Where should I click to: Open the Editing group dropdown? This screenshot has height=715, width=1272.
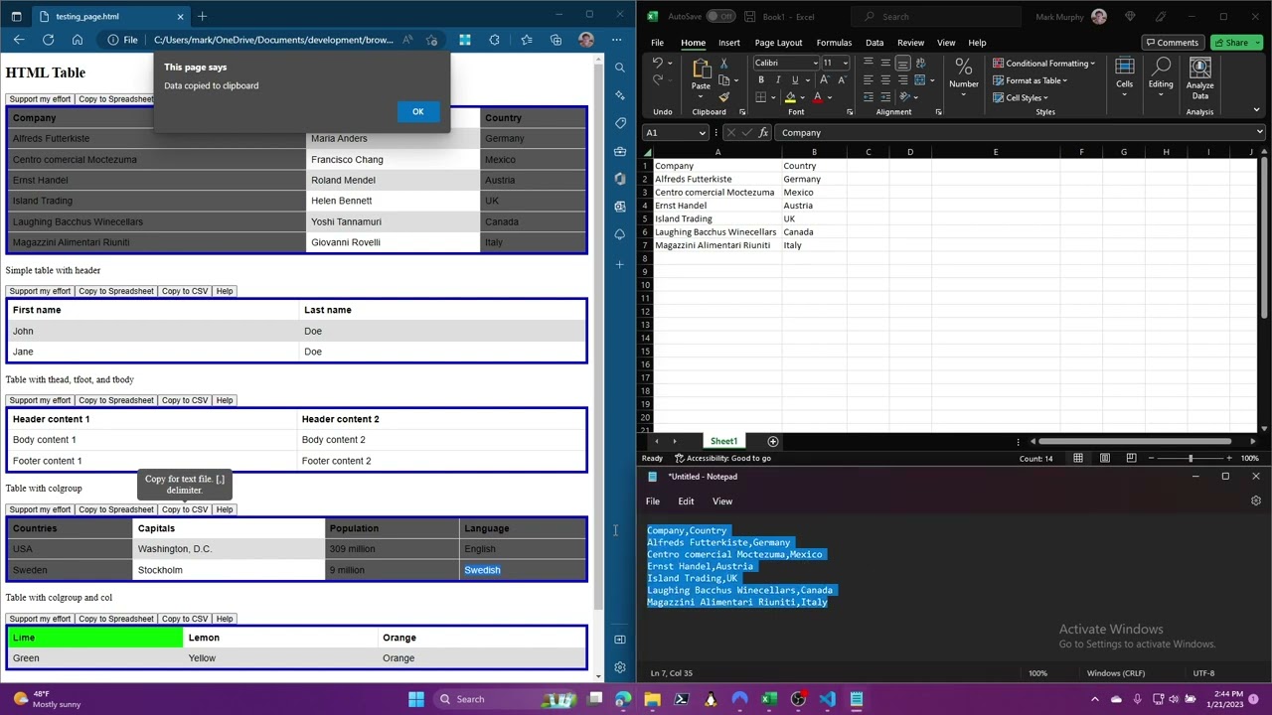[1161, 77]
